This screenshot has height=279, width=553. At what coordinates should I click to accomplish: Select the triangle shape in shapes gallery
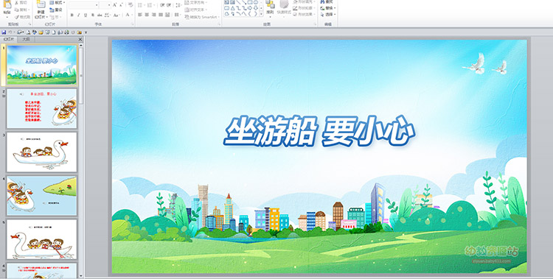click(232, 8)
